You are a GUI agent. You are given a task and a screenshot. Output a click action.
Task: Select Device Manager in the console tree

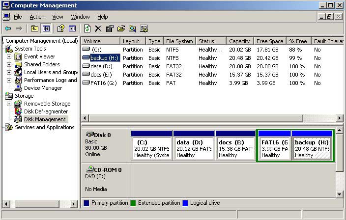point(43,88)
